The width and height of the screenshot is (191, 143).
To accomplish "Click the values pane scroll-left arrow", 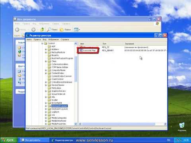I will (x=80, y=124).
